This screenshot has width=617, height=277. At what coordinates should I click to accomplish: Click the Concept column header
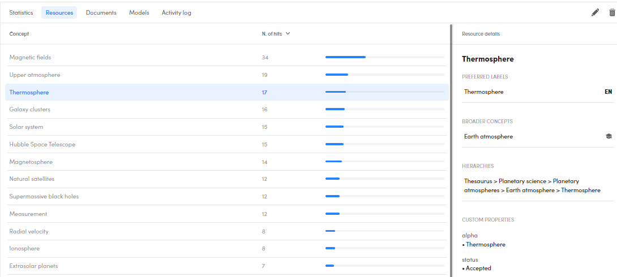(19, 34)
